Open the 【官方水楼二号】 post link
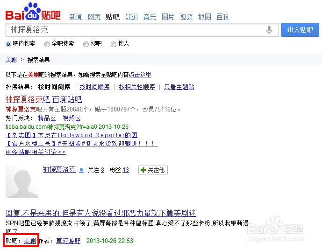This screenshot has width=322, height=250. click(82, 144)
